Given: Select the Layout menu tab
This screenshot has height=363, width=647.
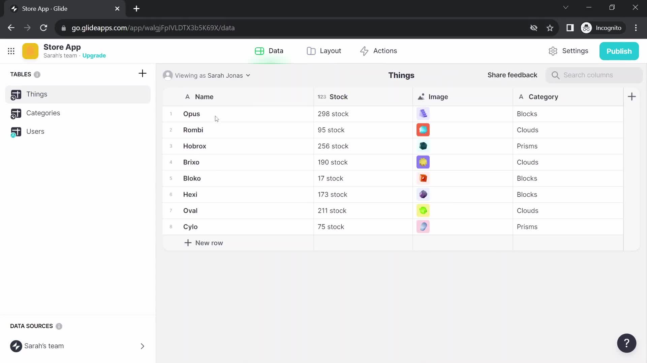Looking at the screenshot, I should click(325, 51).
